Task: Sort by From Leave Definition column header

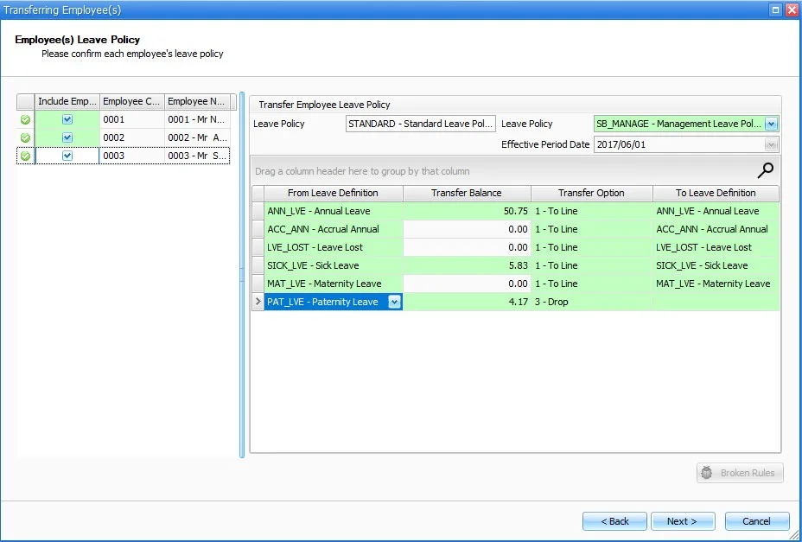Action: pyautogui.click(x=333, y=193)
